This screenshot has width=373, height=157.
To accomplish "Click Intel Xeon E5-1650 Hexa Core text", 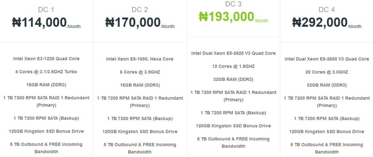I will (x=140, y=59).
